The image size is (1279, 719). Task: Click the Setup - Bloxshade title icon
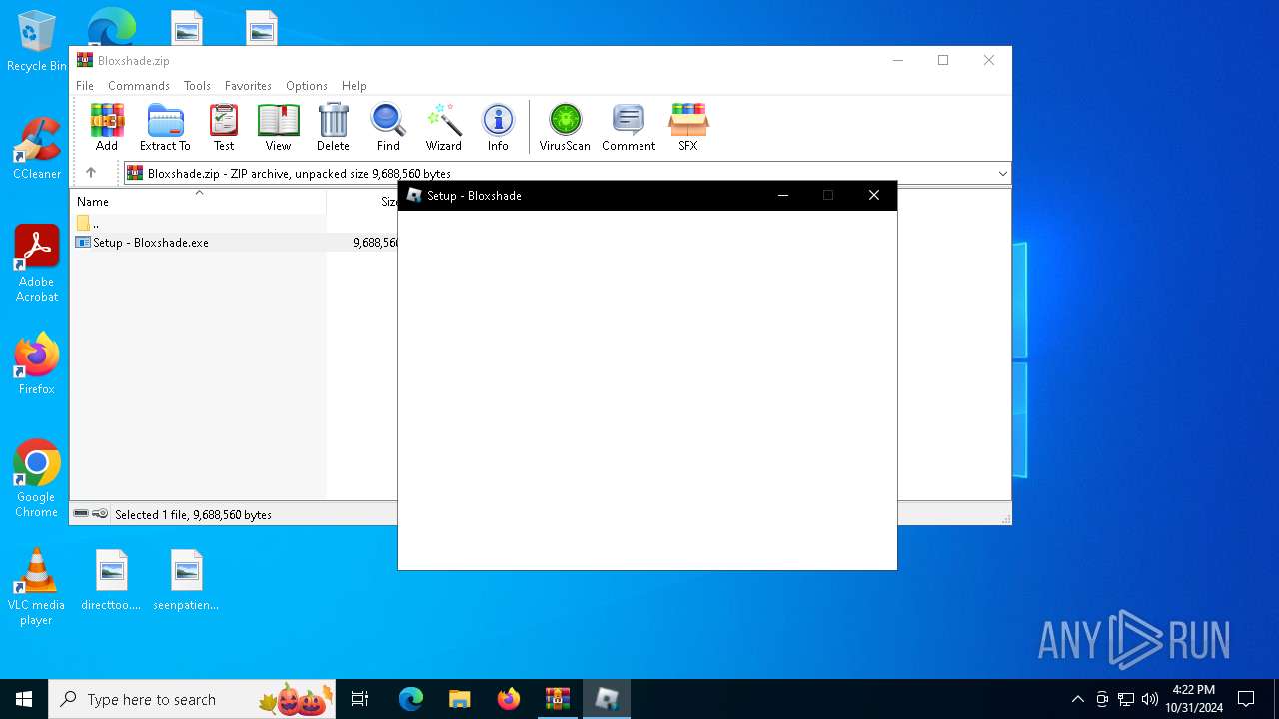point(414,196)
